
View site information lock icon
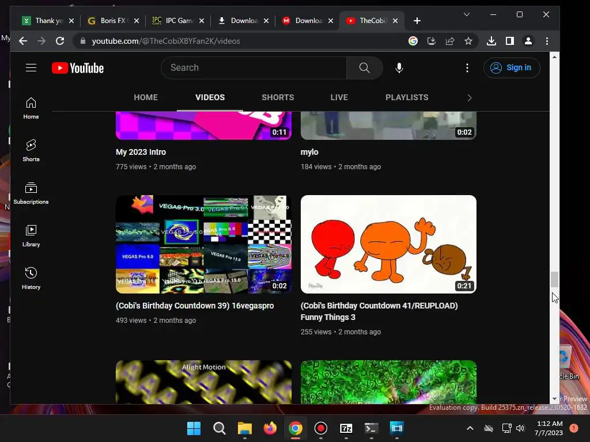83,41
